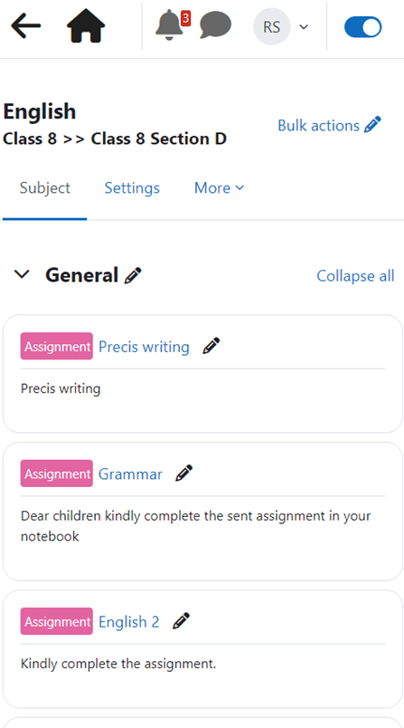The width and height of the screenshot is (404, 728).
Task: Switch to the Settings tab
Action: [x=132, y=187]
